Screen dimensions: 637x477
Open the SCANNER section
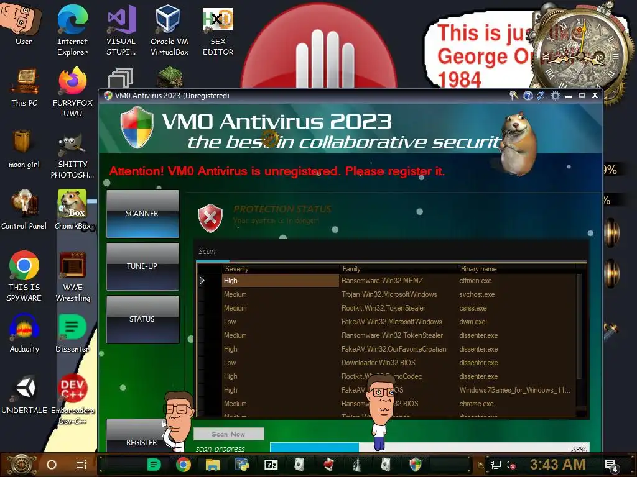point(142,214)
